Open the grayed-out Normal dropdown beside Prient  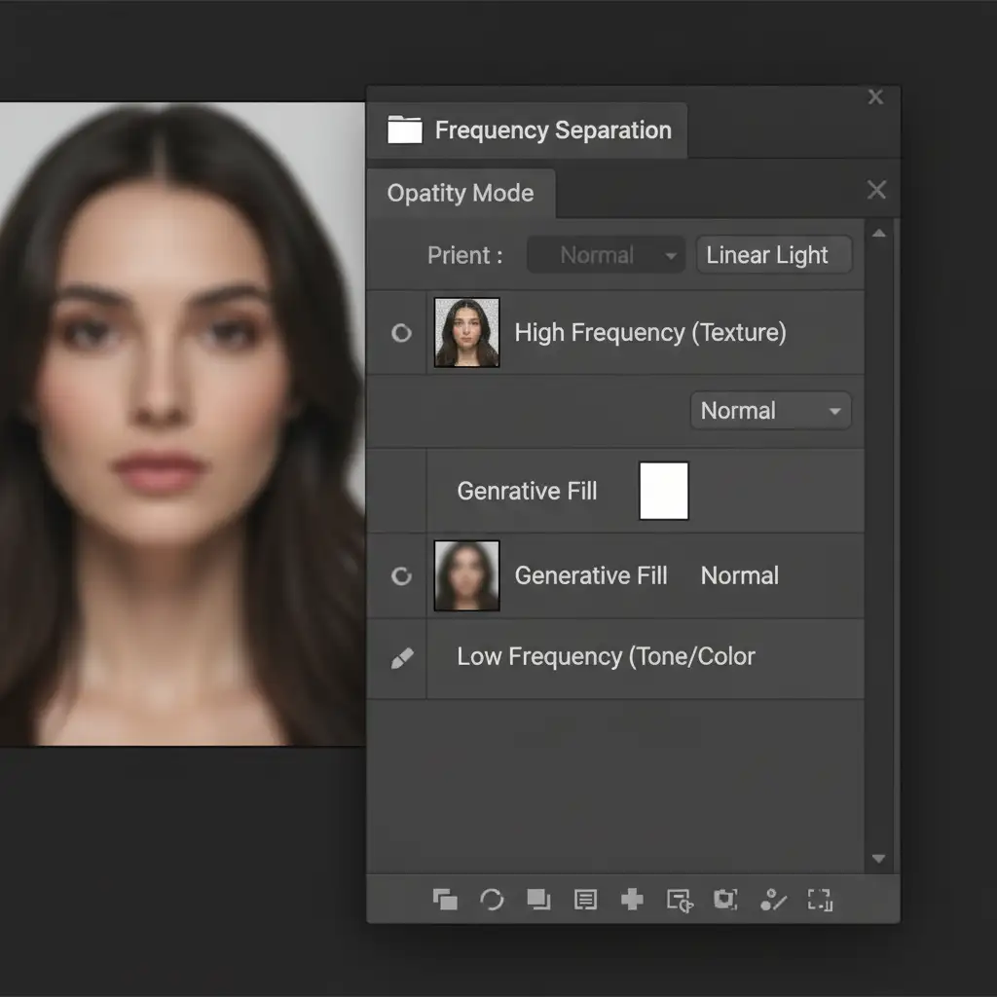click(606, 255)
